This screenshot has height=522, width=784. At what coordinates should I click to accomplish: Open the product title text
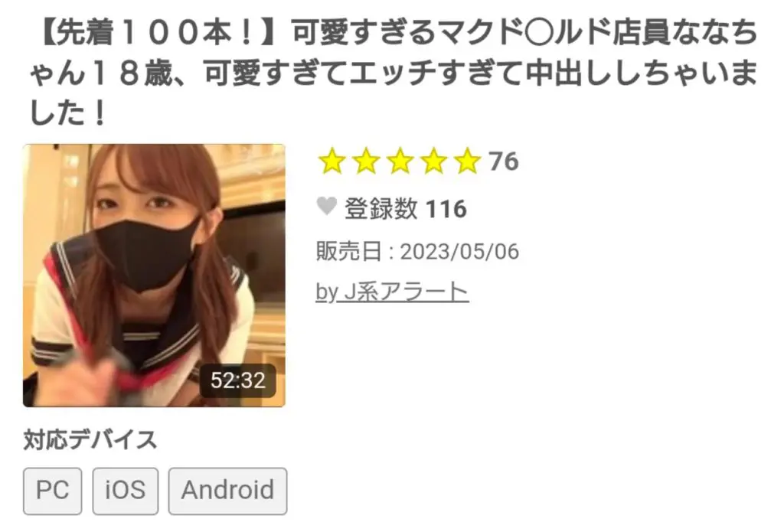pos(393,72)
